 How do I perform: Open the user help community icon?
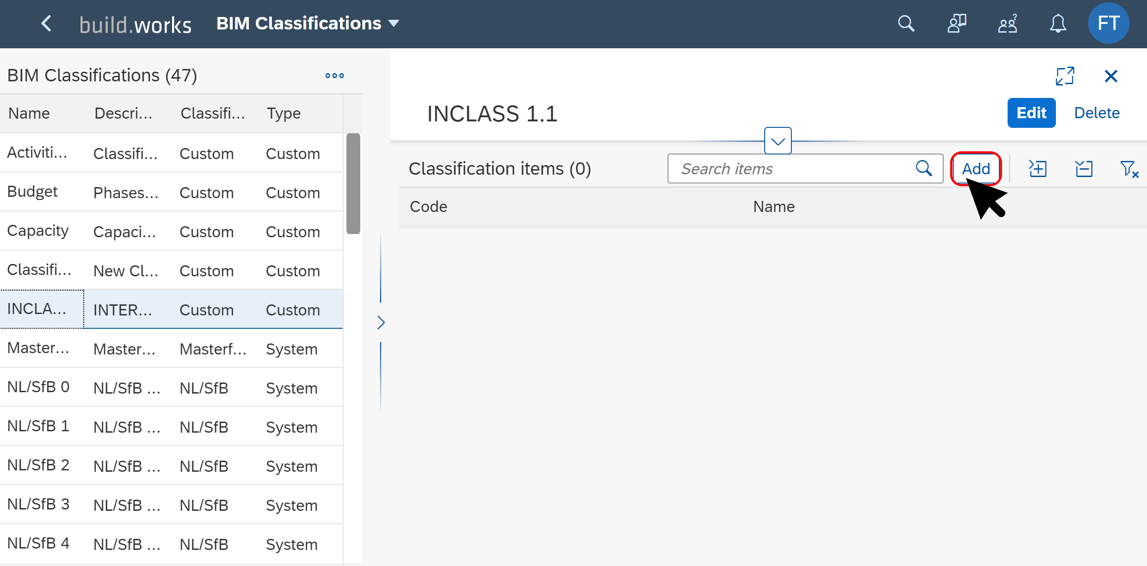pos(1007,23)
